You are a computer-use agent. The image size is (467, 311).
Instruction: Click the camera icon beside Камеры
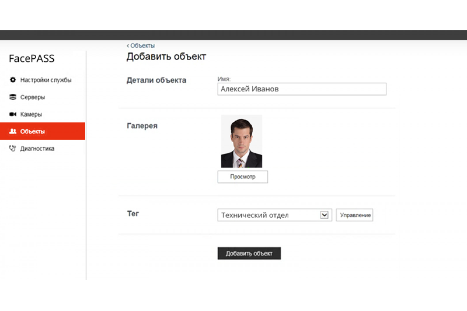(x=12, y=114)
